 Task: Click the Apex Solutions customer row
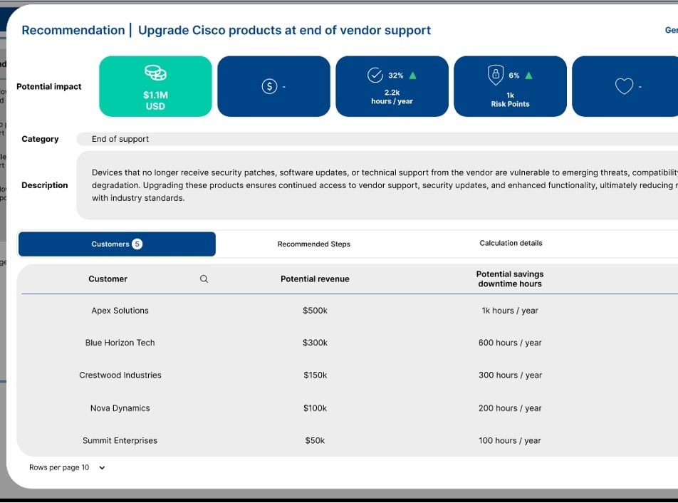(x=120, y=311)
